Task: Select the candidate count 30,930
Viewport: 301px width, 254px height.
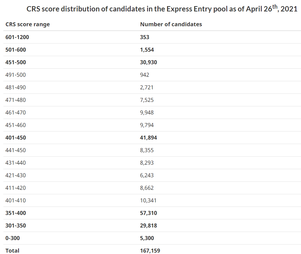Action: pyautogui.click(x=149, y=62)
